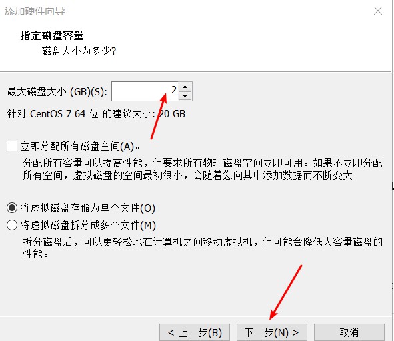Viewport: 394px width, 341px height.
Task: Click the 指定磁盘容量 heading
Action: [x=52, y=35]
